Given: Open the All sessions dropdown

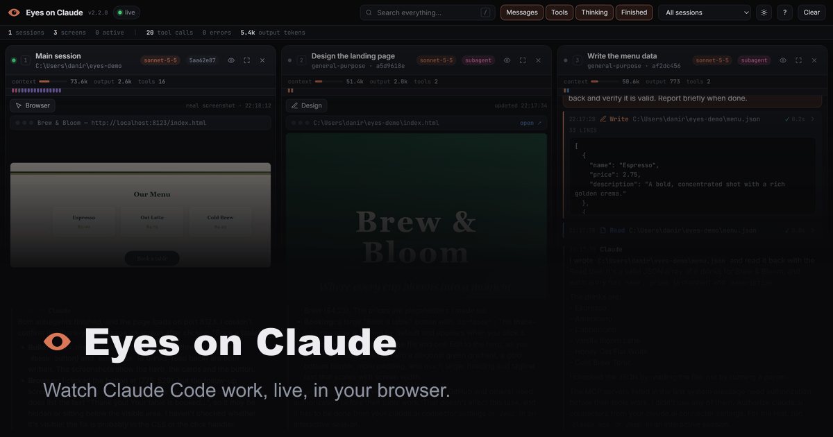Looking at the screenshot, I should (x=705, y=12).
